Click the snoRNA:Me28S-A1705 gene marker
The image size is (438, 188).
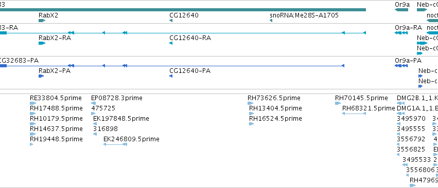271,21
